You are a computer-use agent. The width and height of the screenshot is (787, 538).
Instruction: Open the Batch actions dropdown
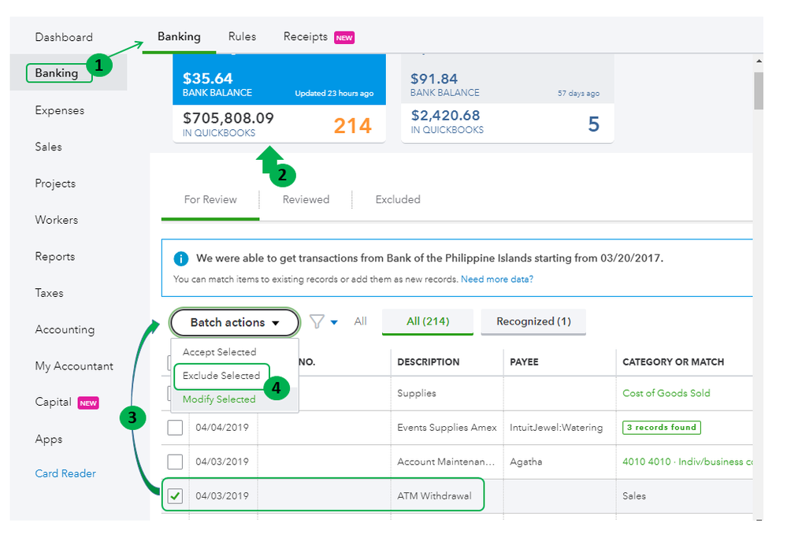[235, 322]
